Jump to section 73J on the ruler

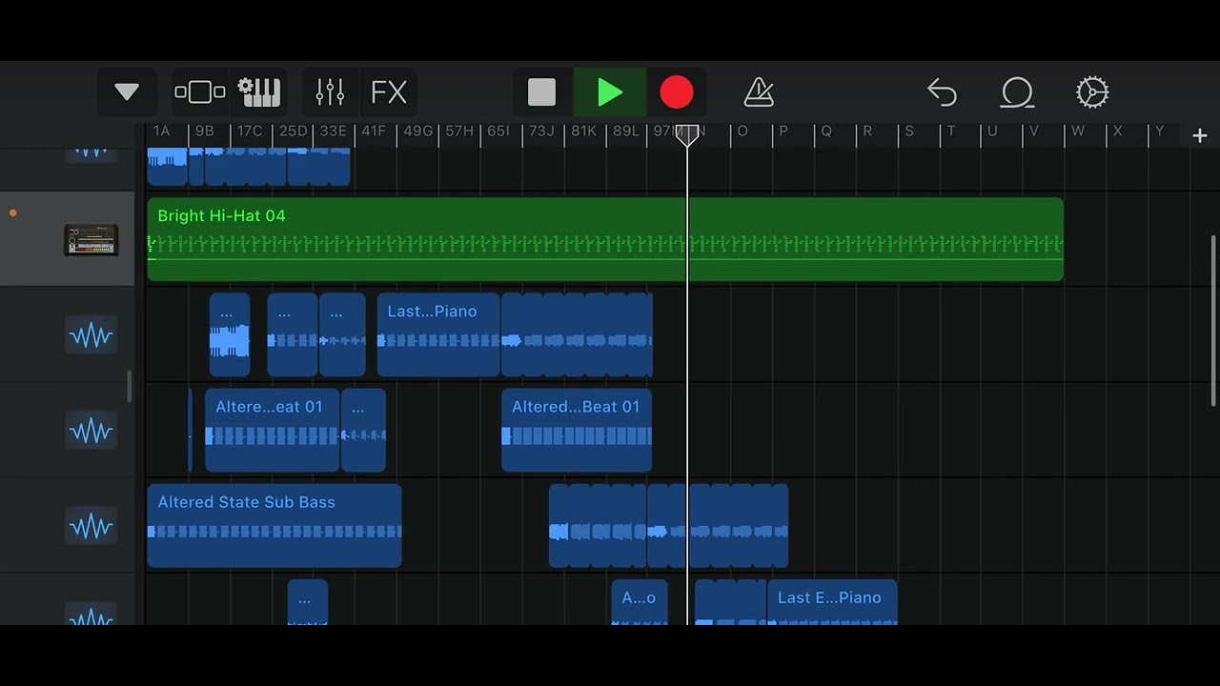(x=543, y=131)
